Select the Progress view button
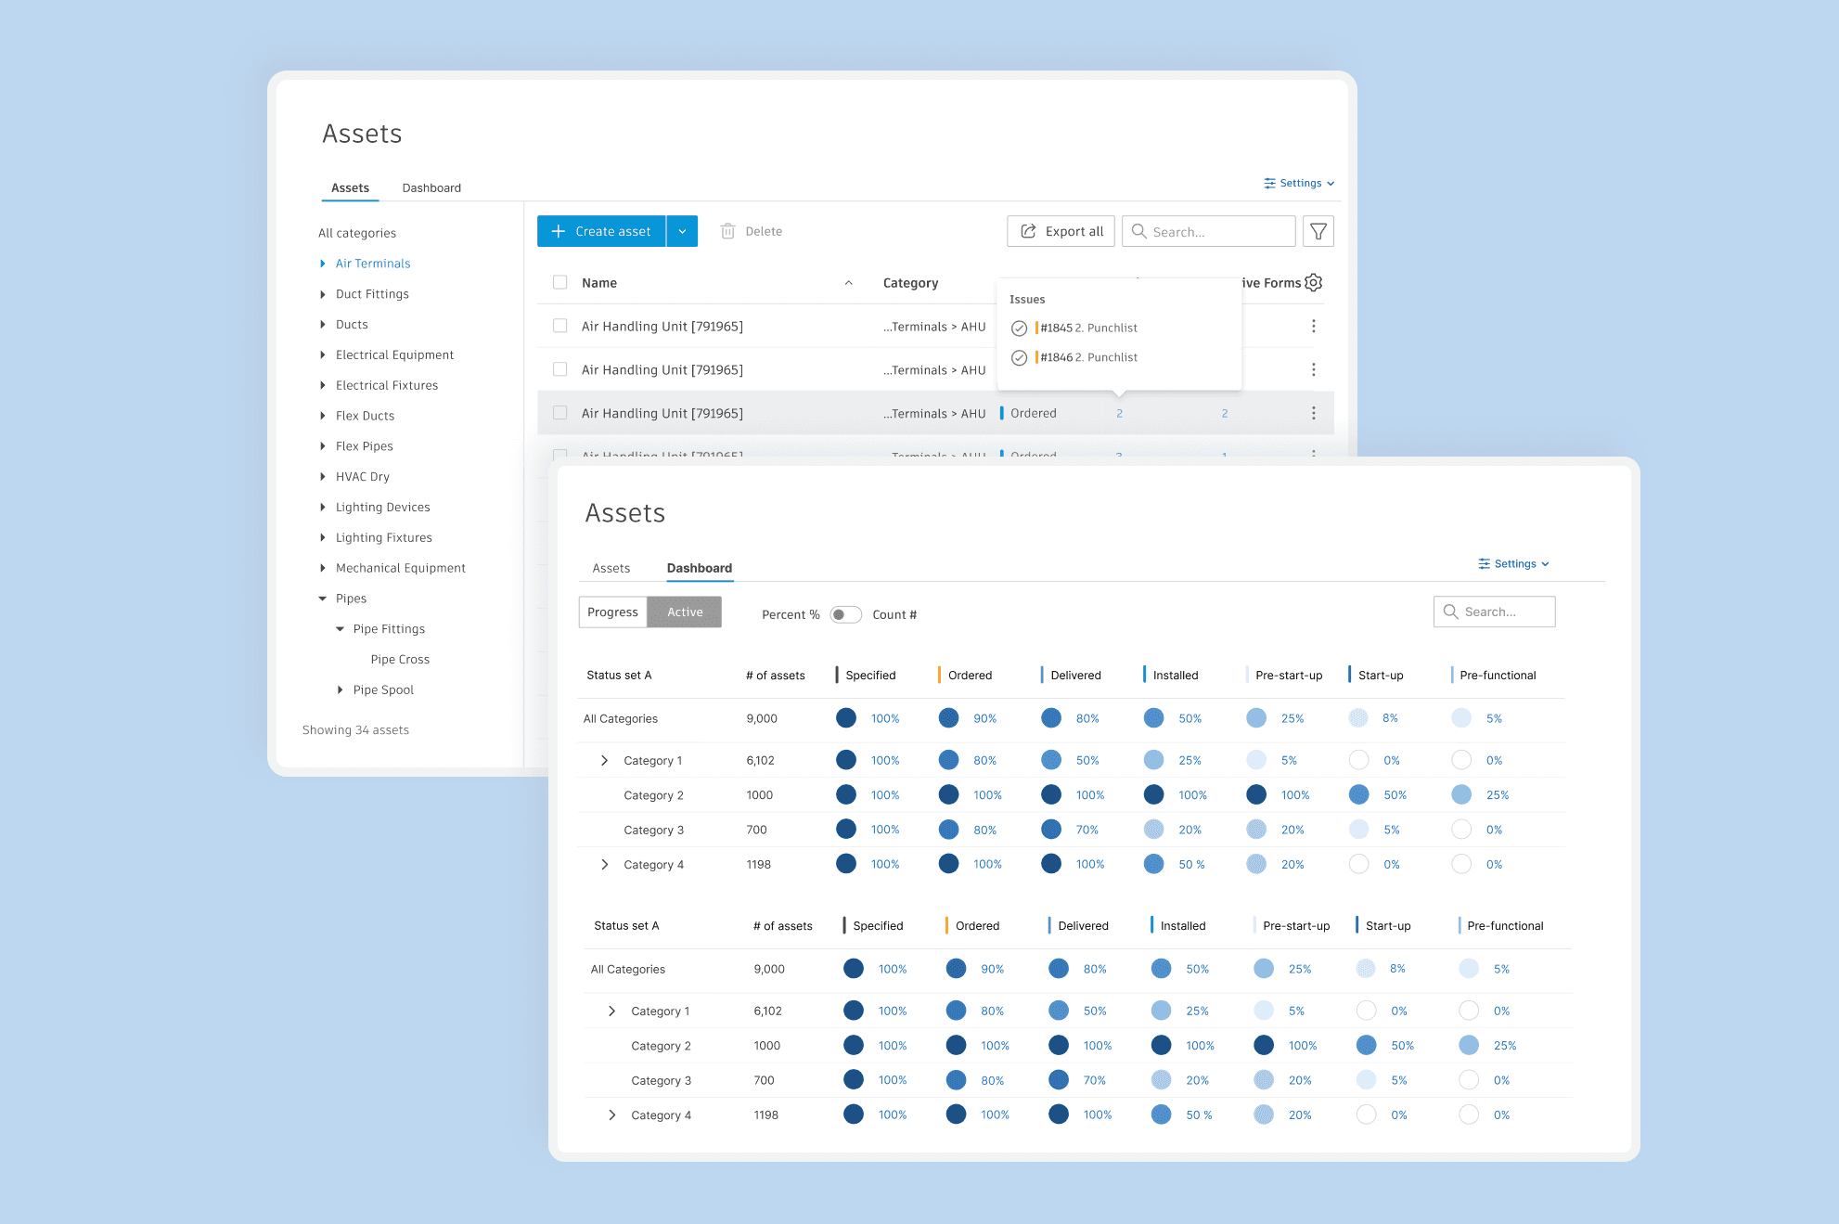Viewport: 1839px width, 1224px height. pyautogui.click(x=612, y=612)
